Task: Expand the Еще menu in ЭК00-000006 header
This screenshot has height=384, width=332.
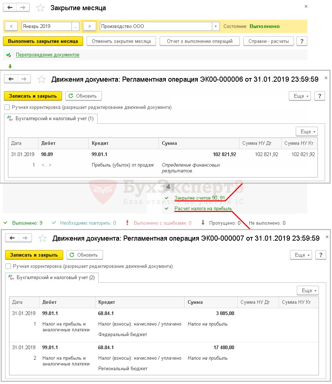Action: [300, 96]
